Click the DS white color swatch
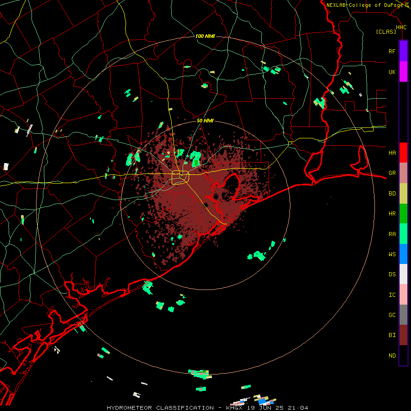 403,274
